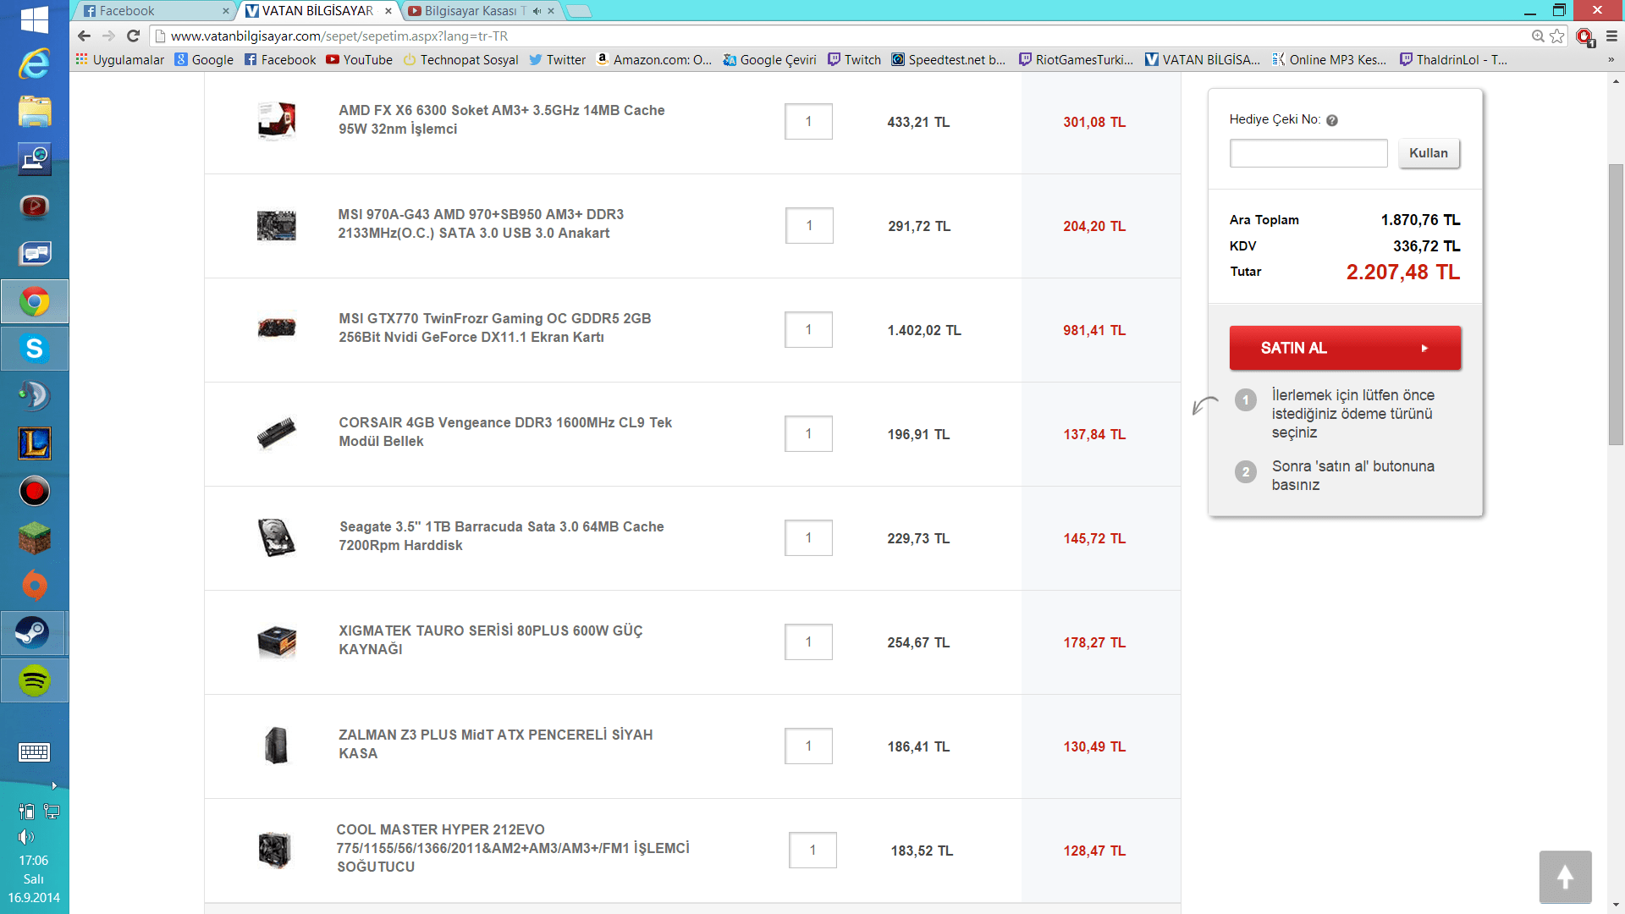Click the AMD FX X6 6300 product thumbnail
1625x914 pixels.
coord(276,121)
